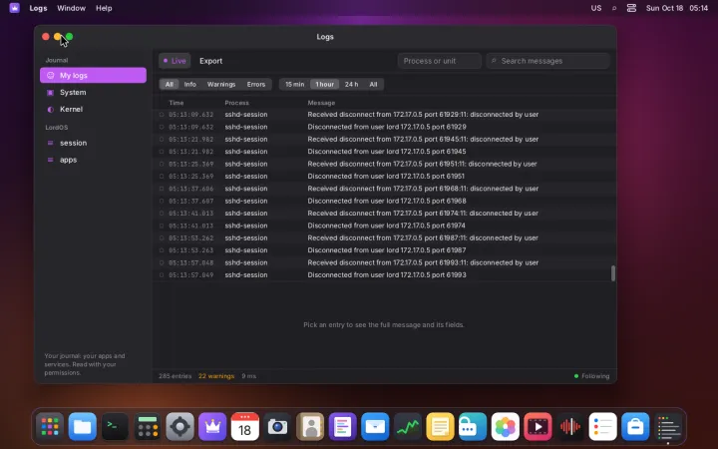
Task: Click the My logs smiley icon
Action: click(51, 75)
